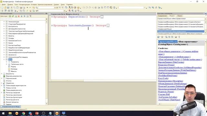Open the search combo box dropdown in toolbar

point(55,8)
